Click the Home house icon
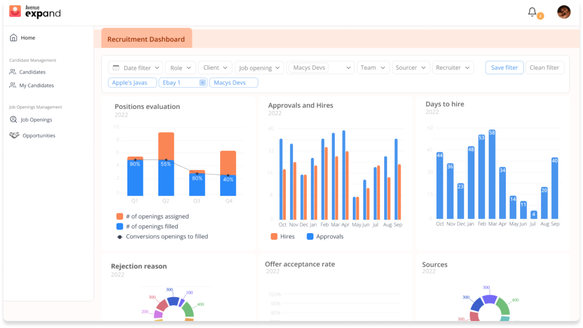 pos(14,38)
